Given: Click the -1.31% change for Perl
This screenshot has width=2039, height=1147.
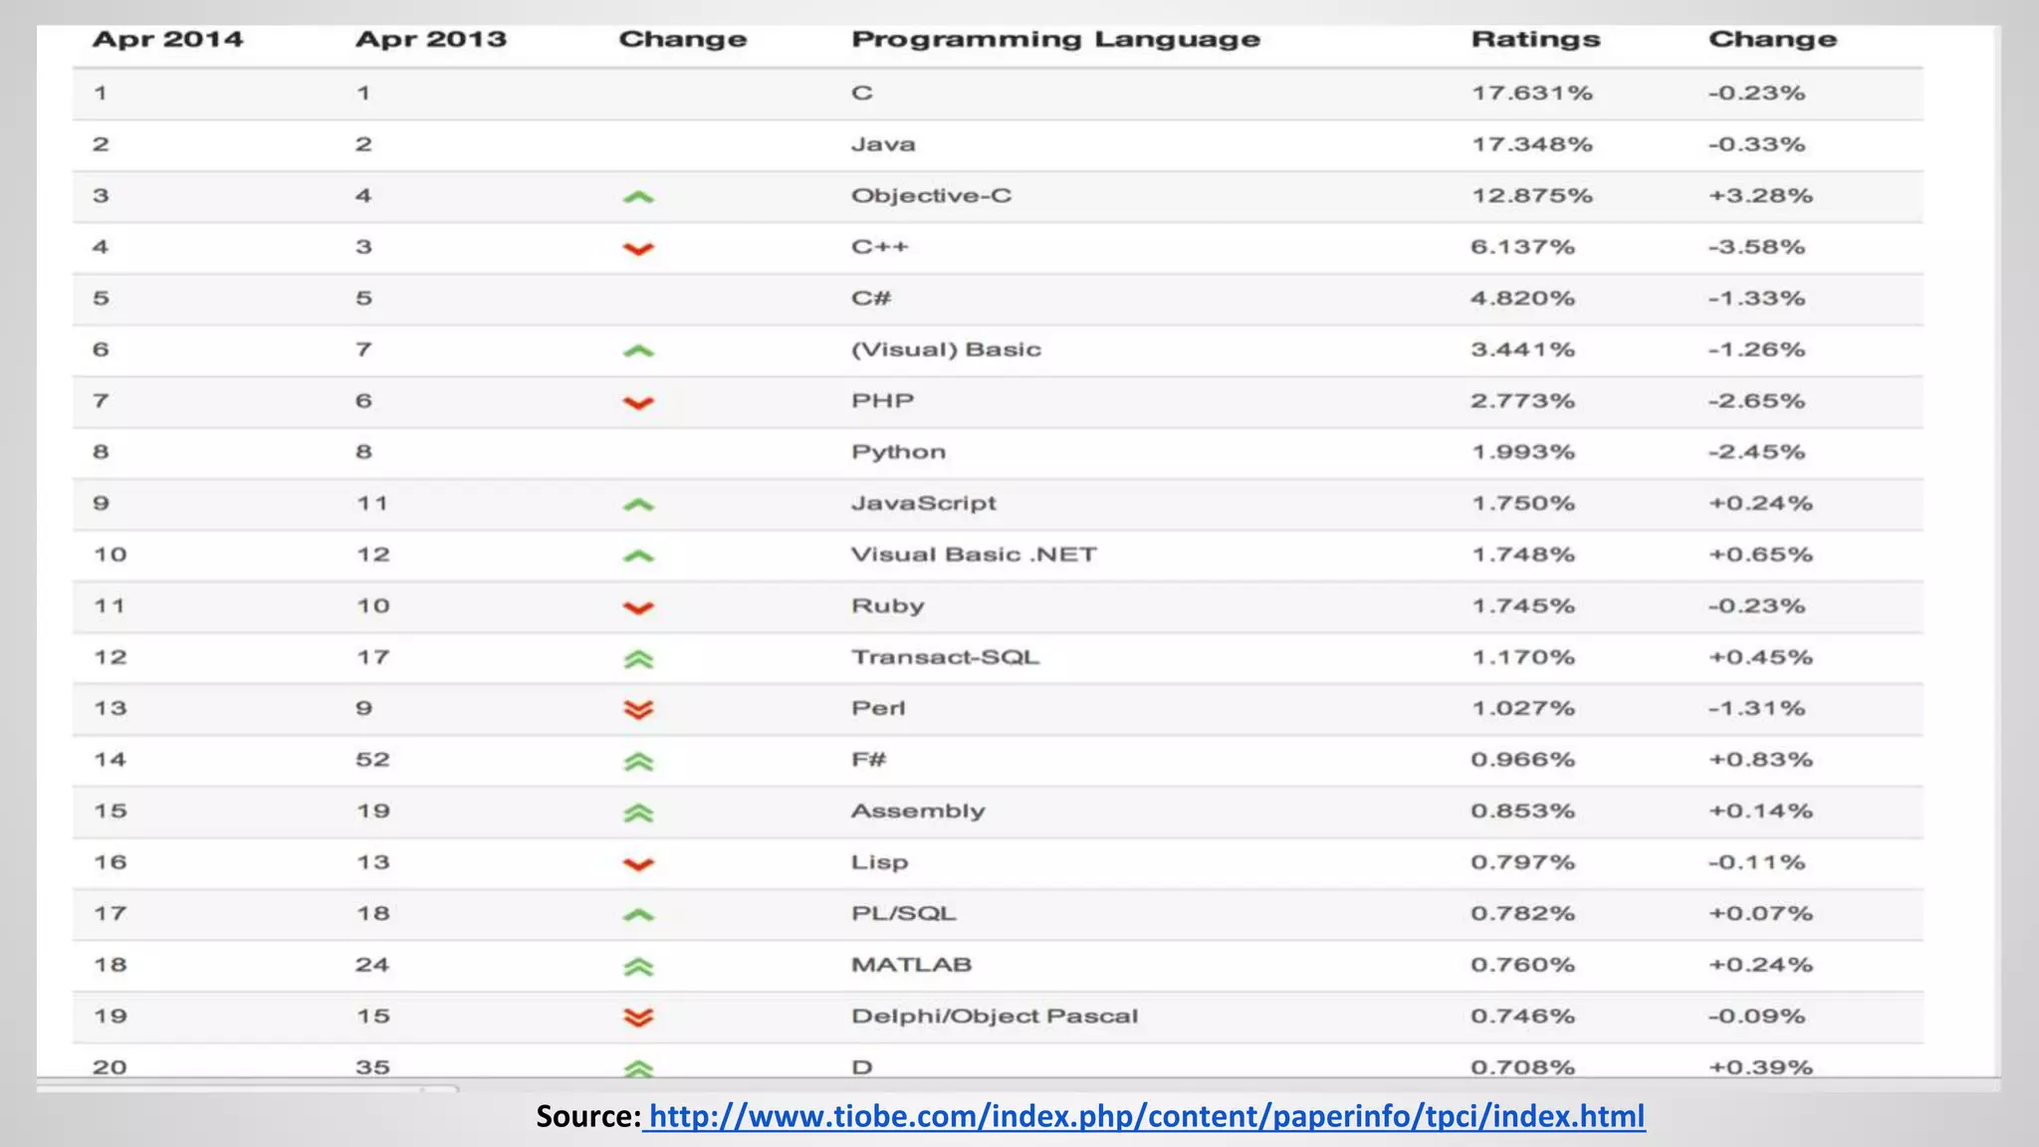Looking at the screenshot, I should click(1756, 709).
